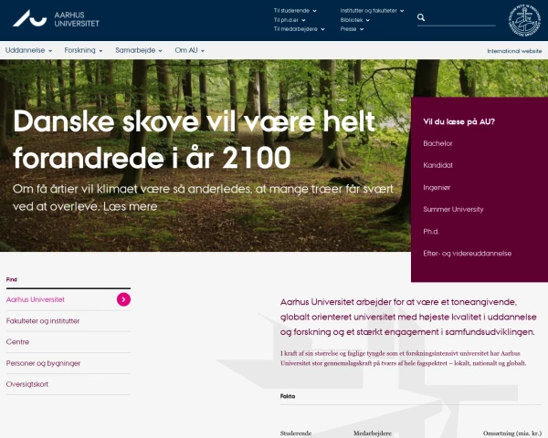The image size is (548, 438).
Task: Open the Om AU menu
Action: click(189, 50)
